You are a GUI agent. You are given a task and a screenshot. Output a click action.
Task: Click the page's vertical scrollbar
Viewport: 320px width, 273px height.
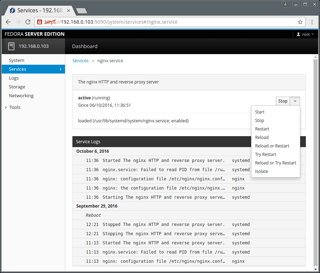click(316, 159)
